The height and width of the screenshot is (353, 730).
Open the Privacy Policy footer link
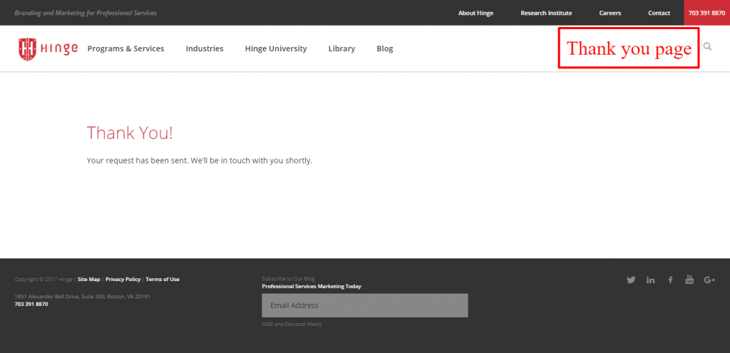point(123,279)
